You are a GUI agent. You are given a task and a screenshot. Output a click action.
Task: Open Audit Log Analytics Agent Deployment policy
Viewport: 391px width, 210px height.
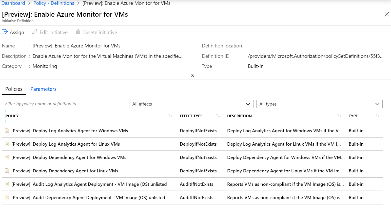89,184
